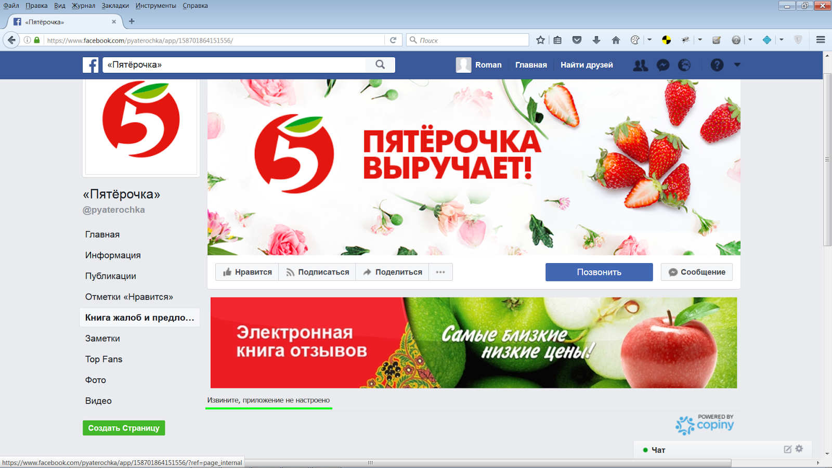Click the Пятёрочка profile picture thumbnail

click(141, 126)
